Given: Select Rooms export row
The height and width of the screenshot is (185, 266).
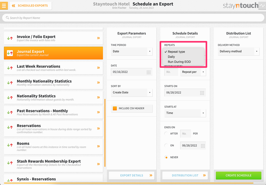Looking at the screenshot, I should click(53, 146).
